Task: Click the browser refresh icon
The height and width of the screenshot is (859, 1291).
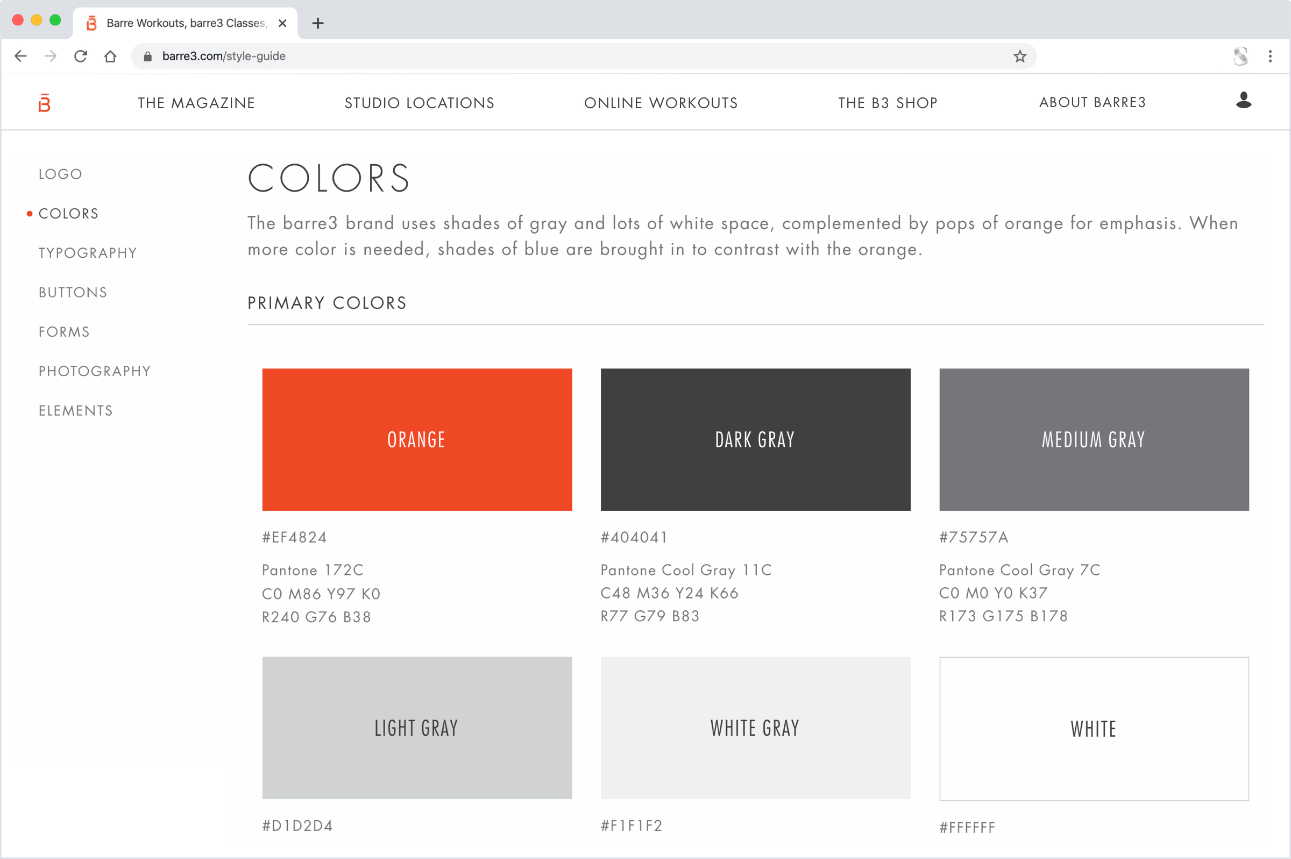Action: pos(81,55)
